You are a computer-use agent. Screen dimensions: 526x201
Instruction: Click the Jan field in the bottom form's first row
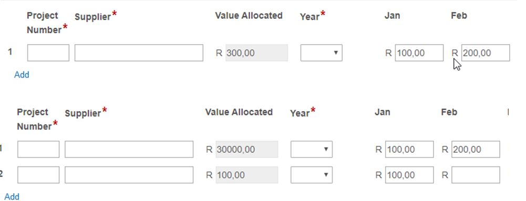coord(409,150)
